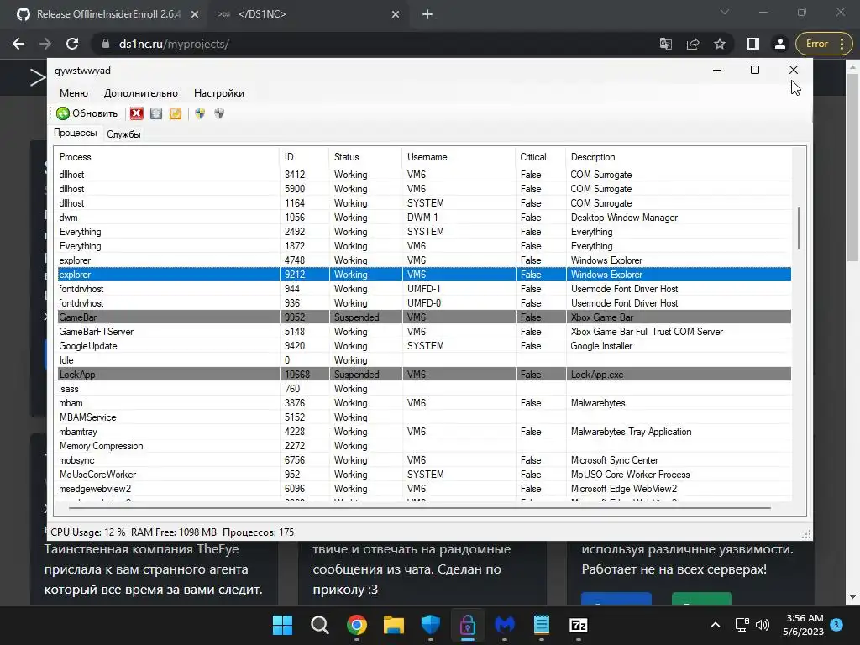This screenshot has width=860, height=645.
Task: Open 7-Zip from the taskbar
Action: coord(578,625)
